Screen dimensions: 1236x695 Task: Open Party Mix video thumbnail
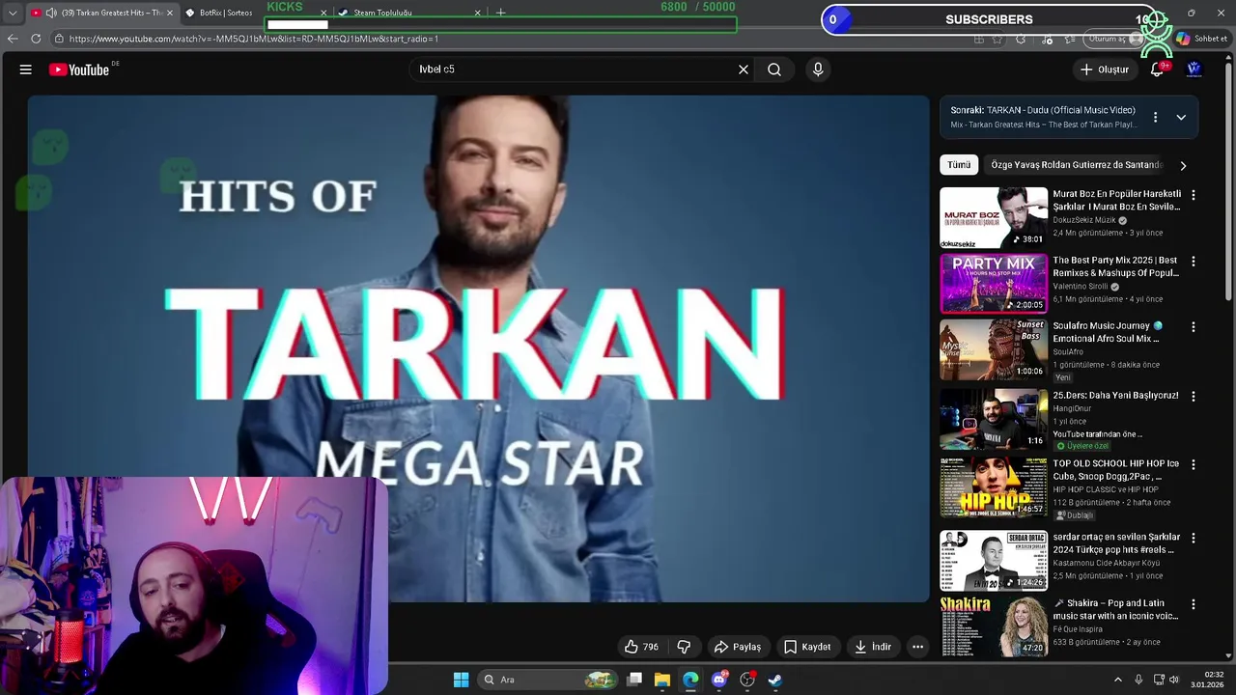coord(994,284)
